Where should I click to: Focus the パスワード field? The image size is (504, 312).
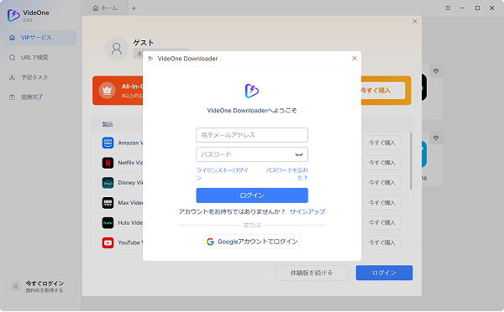[x=252, y=154]
